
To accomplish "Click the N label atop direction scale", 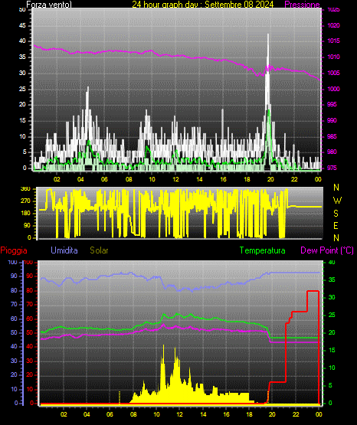I will coord(336,188).
